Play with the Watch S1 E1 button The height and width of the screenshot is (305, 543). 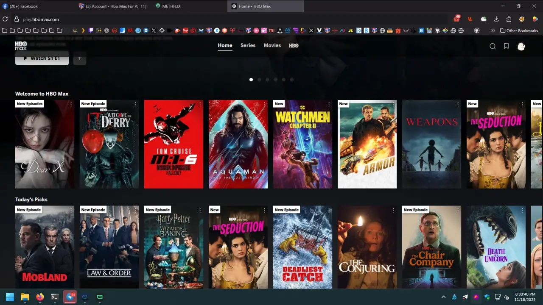tap(42, 58)
